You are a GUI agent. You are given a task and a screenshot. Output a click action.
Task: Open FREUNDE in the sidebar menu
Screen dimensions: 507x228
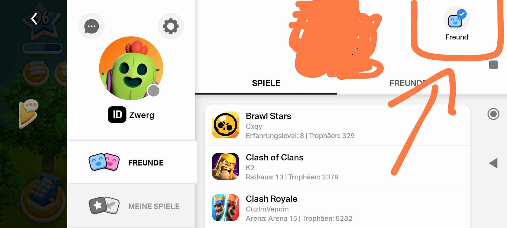132,162
